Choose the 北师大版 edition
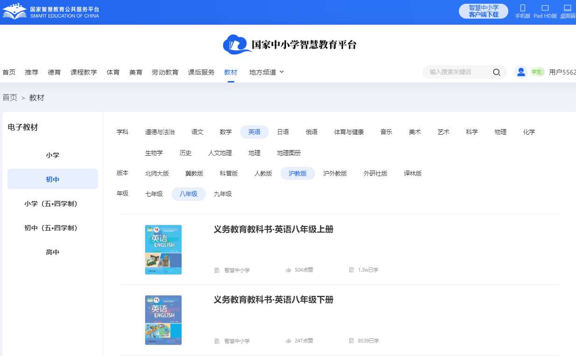 tap(157, 173)
